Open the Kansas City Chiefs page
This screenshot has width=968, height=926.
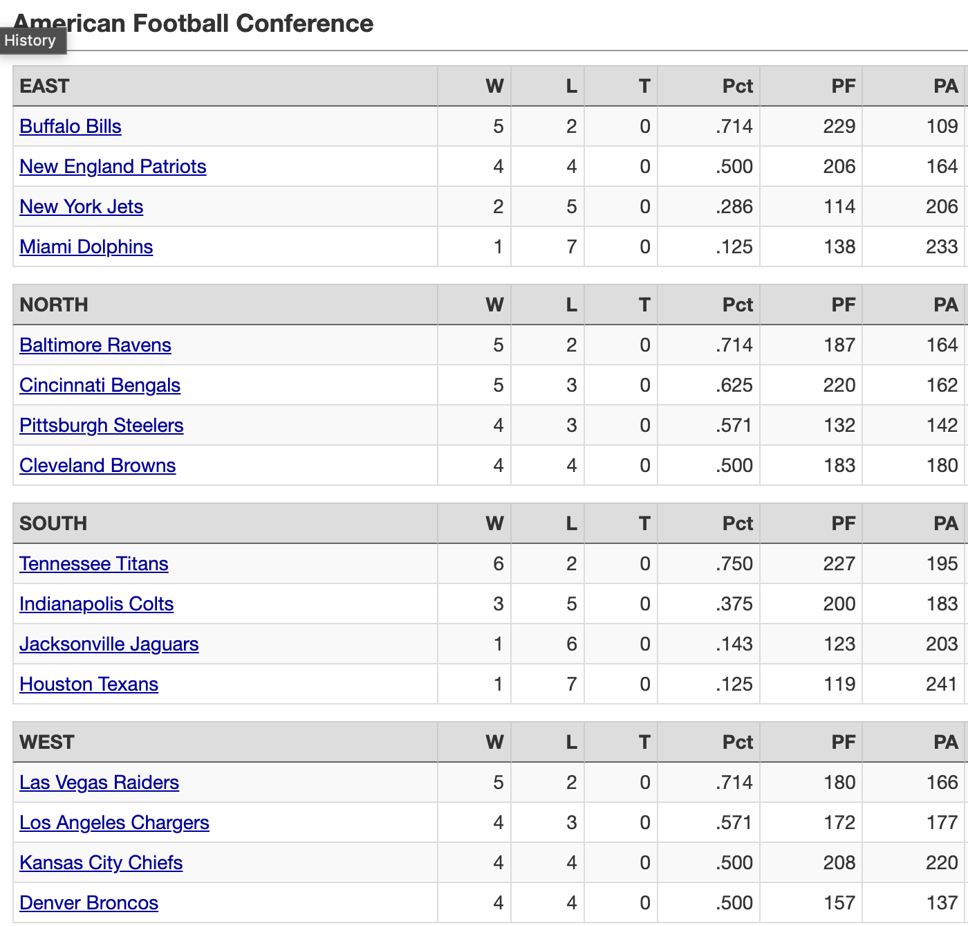[101, 863]
